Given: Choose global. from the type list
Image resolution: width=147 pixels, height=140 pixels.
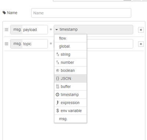Looking at the screenshot, I should (71, 46).
